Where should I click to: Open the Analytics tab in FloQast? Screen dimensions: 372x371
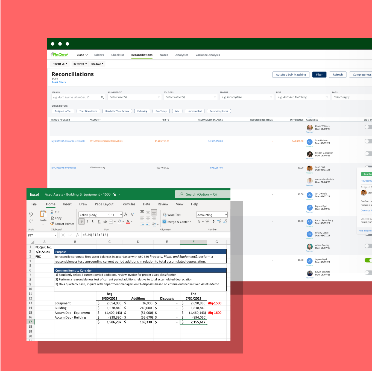[182, 55]
